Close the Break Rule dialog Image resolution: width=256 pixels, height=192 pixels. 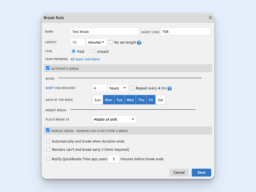click(210, 18)
